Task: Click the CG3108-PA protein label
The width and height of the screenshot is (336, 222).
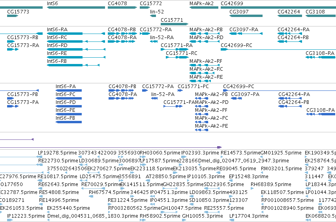Action: point(321,110)
